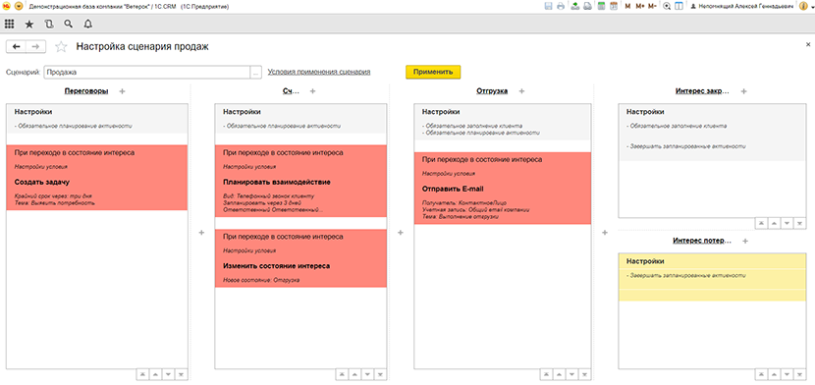This screenshot has height=385, width=815.
Task: Open the 1C main menu round dropdown button
Action: [19, 6]
